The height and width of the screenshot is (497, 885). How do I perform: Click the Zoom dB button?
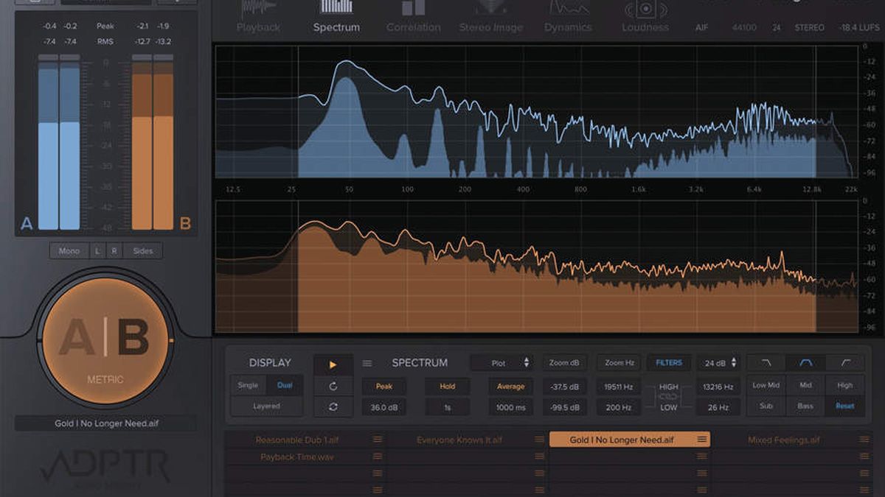[x=566, y=363]
